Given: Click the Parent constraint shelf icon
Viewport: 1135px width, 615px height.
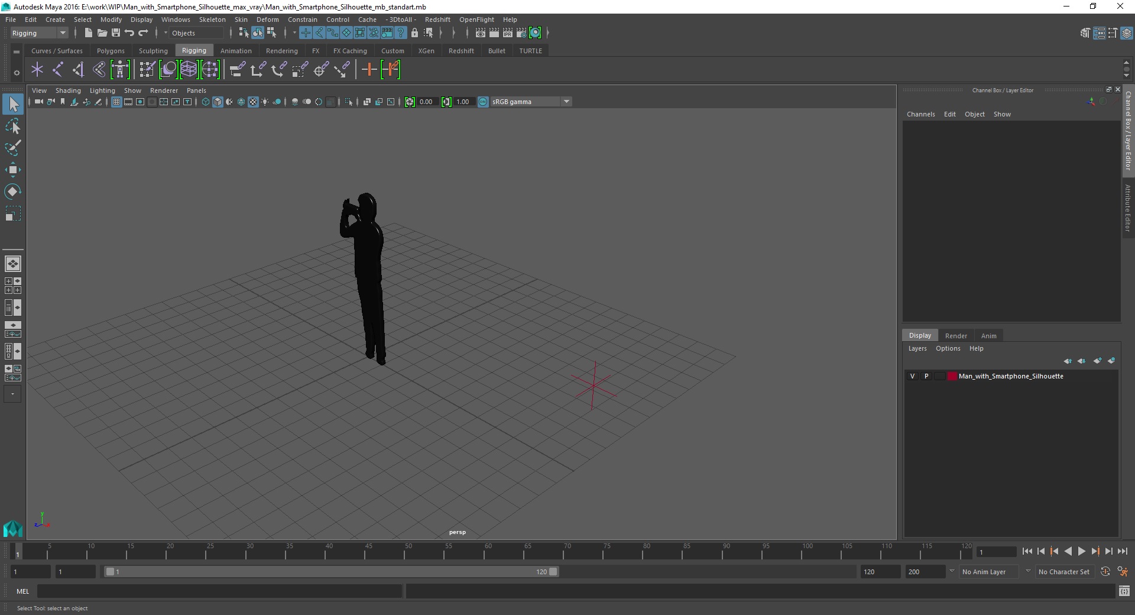Looking at the screenshot, I should [x=238, y=70].
